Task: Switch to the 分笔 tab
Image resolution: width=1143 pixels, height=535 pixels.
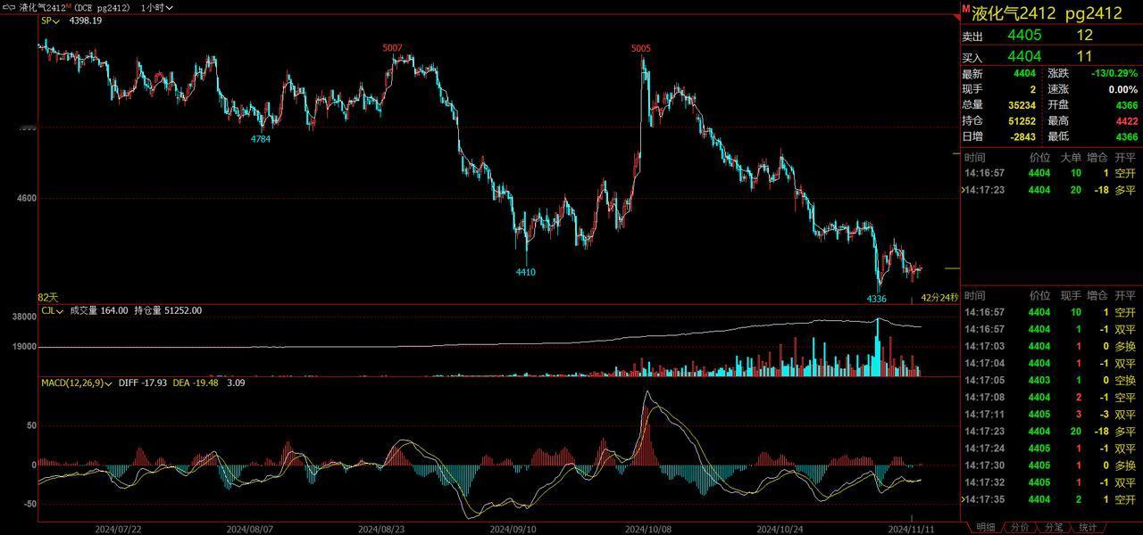Action: [1054, 528]
